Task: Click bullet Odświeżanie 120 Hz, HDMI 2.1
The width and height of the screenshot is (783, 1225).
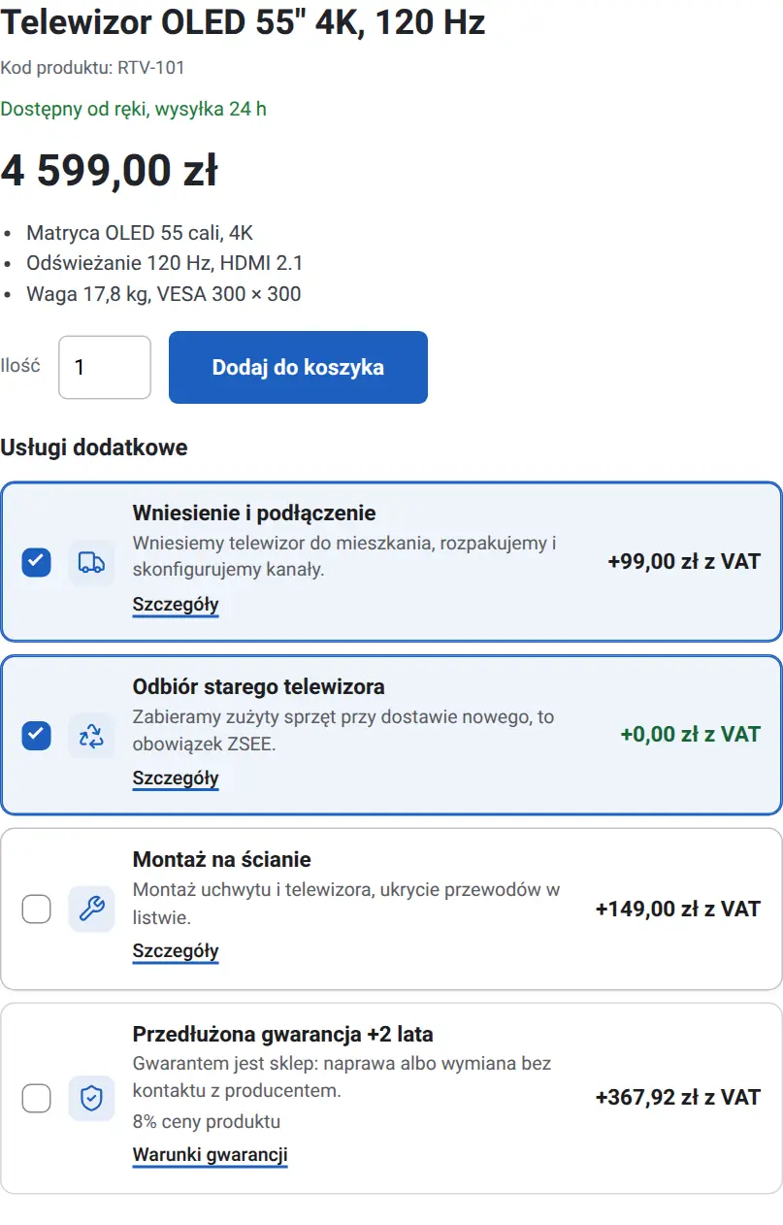Action: tap(165, 263)
